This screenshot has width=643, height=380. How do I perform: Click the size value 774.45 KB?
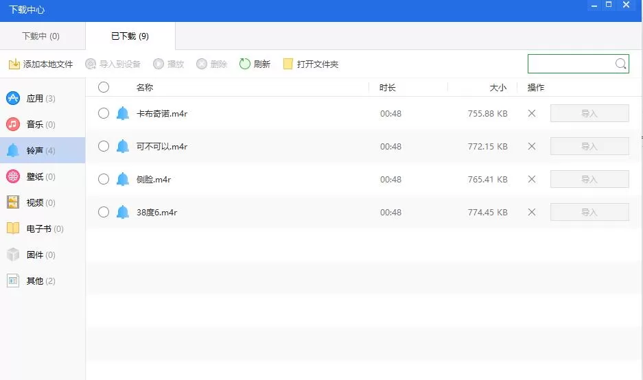click(488, 212)
